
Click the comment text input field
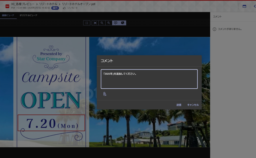click(x=149, y=79)
